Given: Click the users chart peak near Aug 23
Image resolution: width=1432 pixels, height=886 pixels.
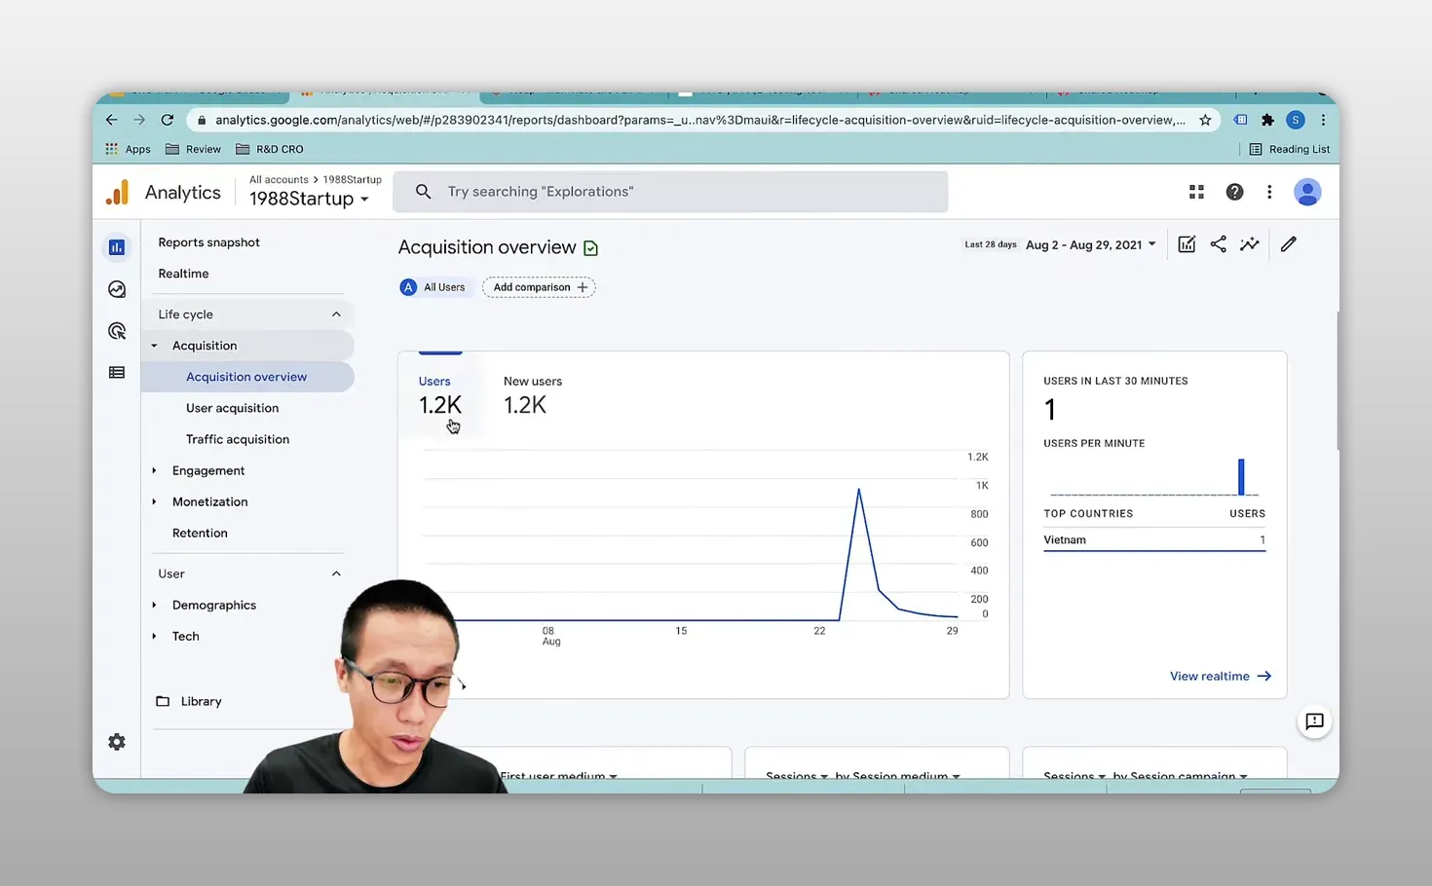Looking at the screenshot, I should 858,490.
